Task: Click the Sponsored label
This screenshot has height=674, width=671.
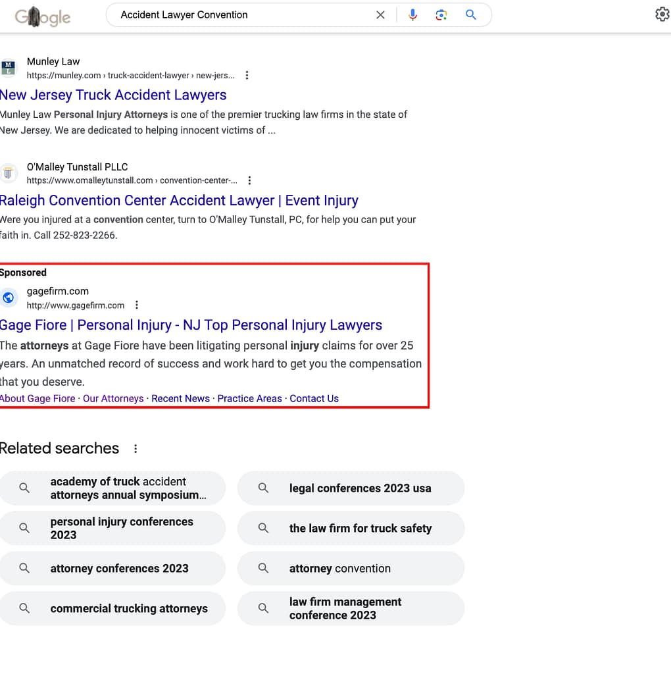Action: (23, 272)
